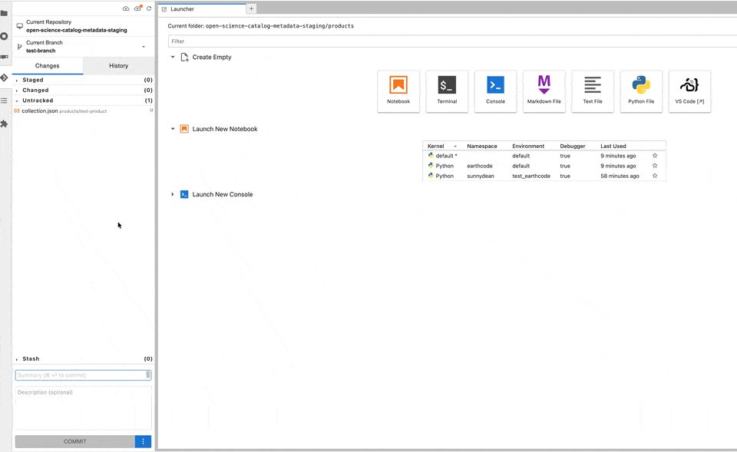Image resolution: width=737 pixels, height=452 pixels.
Task: Star the default kernel row
Action: click(x=655, y=156)
